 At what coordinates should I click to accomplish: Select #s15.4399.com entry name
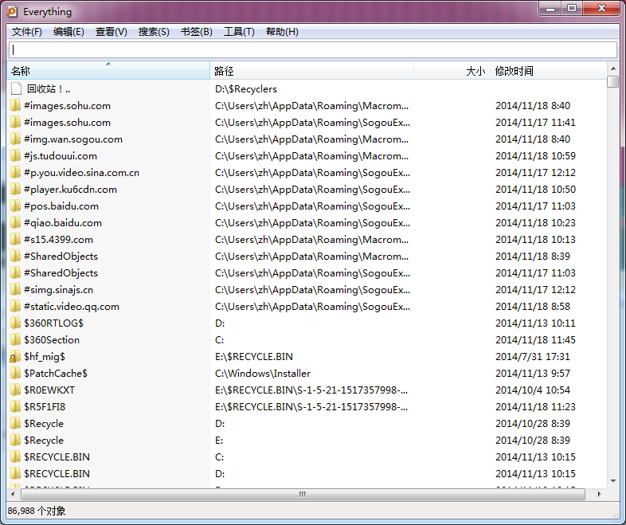tap(58, 240)
